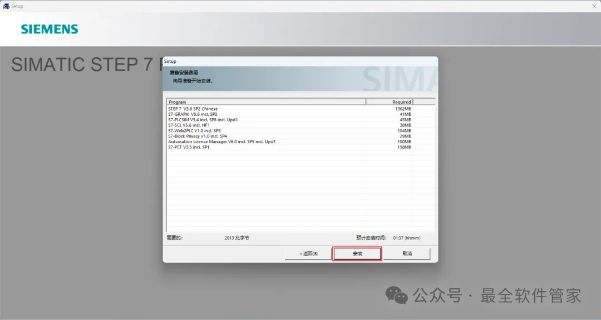The width and height of the screenshot is (601, 320).
Task: Click the 45MB size value
Action: coord(405,120)
